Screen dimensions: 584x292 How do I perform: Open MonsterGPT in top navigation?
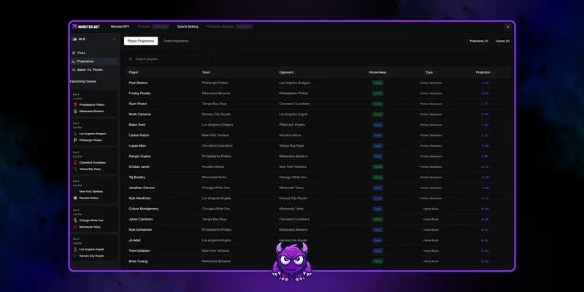point(120,27)
